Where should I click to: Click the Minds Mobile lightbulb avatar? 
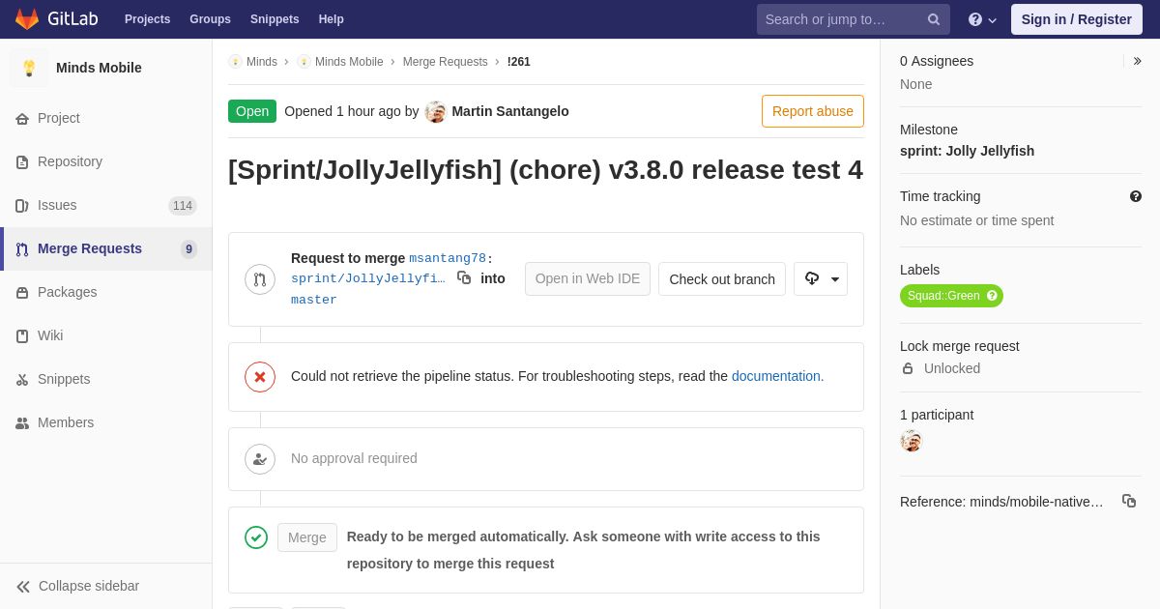click(x=29, y=68)
